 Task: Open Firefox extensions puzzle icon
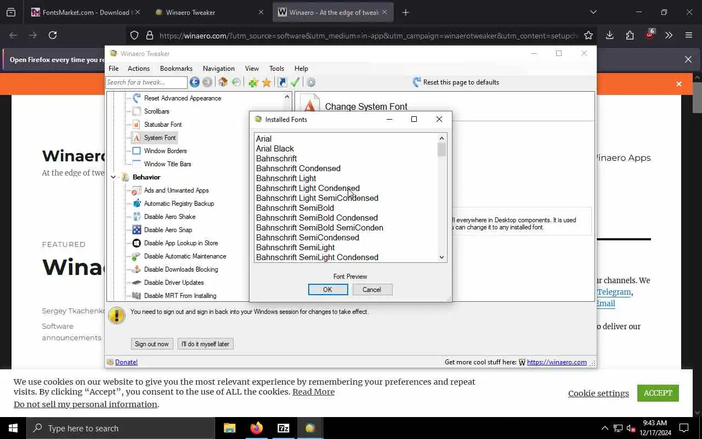[630, 35]
